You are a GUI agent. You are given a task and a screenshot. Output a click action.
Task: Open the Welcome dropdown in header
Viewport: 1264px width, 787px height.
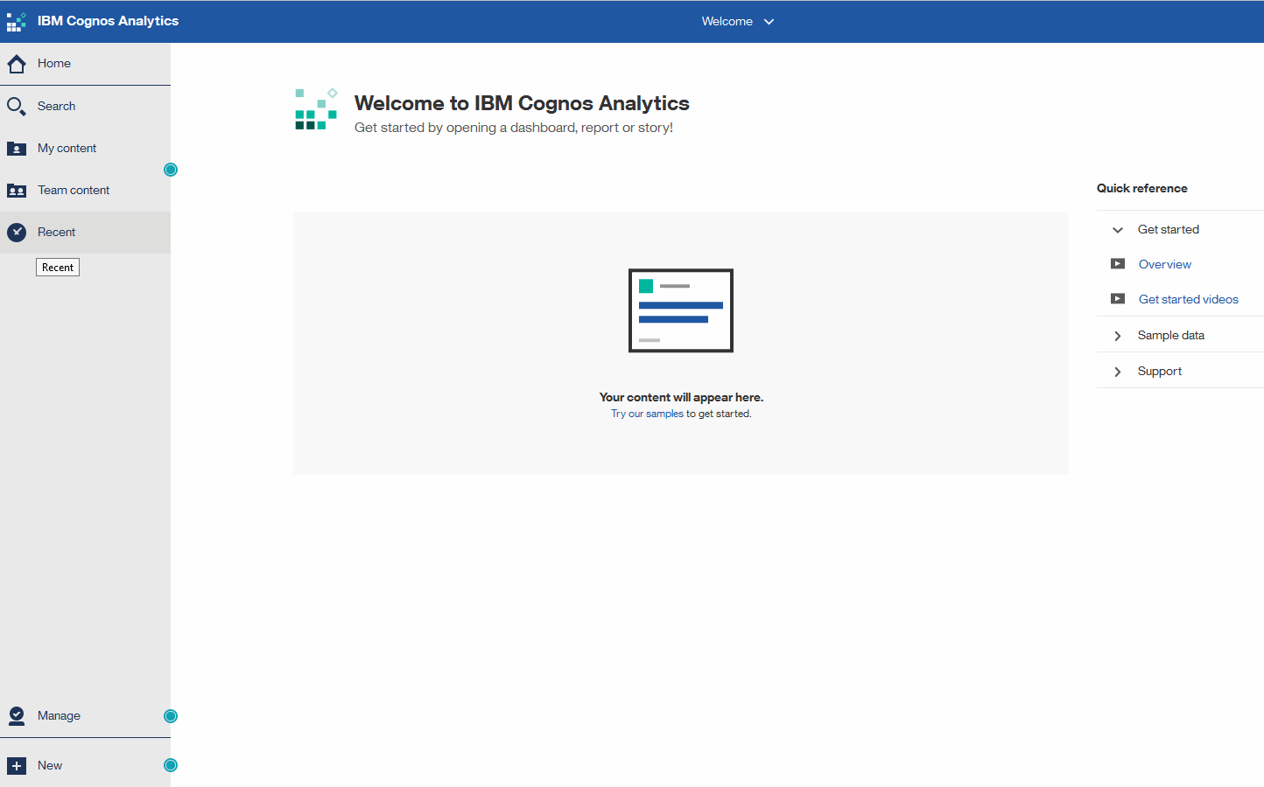[x=738, y=21]
